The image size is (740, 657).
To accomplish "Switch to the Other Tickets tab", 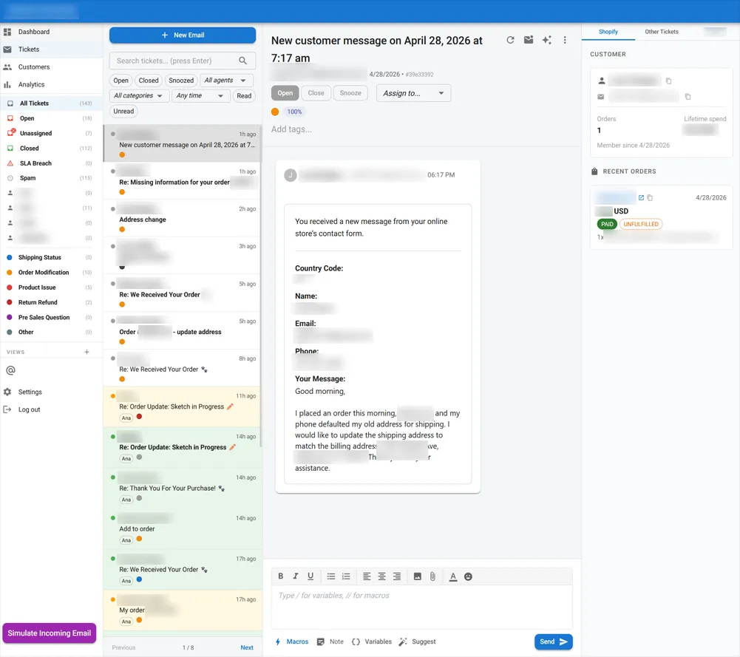I will (x=662, y=32).
